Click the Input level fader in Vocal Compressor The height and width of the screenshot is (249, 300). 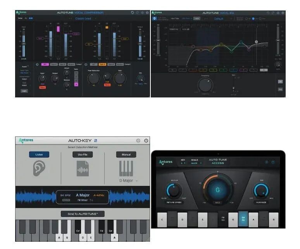(24, 44)
